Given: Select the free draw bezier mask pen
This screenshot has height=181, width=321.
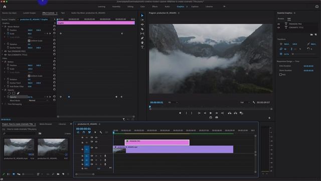Looking at the screenshot, I should (18, 94).
